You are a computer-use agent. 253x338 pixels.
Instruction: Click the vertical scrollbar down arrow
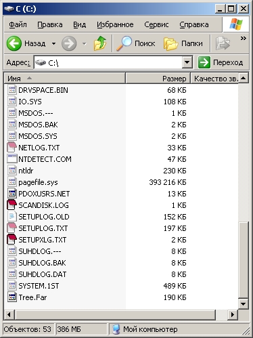coord(244,303)
